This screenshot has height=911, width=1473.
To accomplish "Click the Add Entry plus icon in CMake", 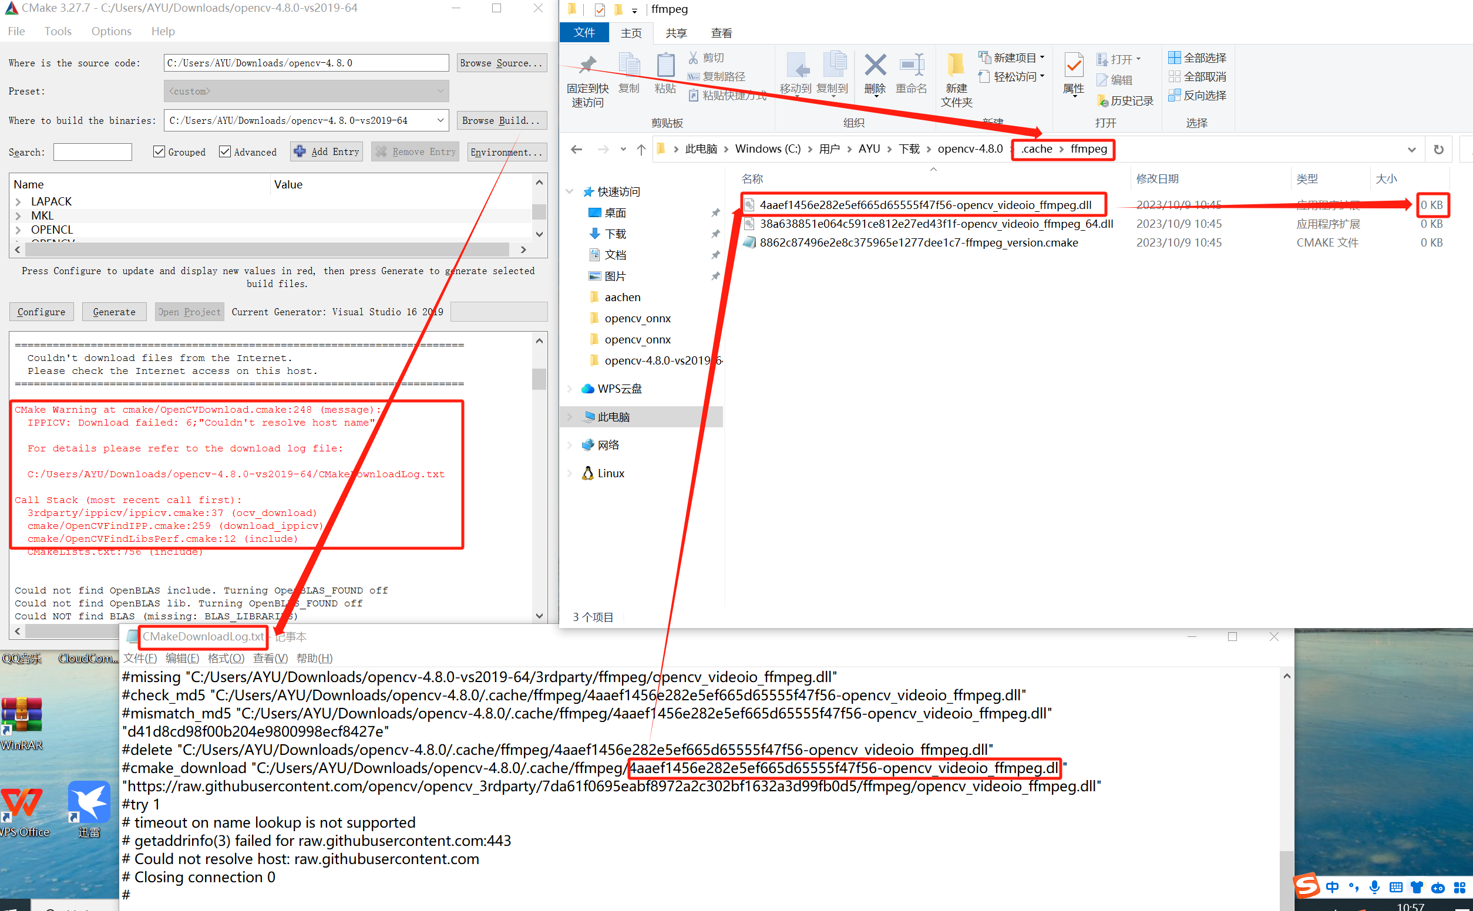I will coord(300,151).
